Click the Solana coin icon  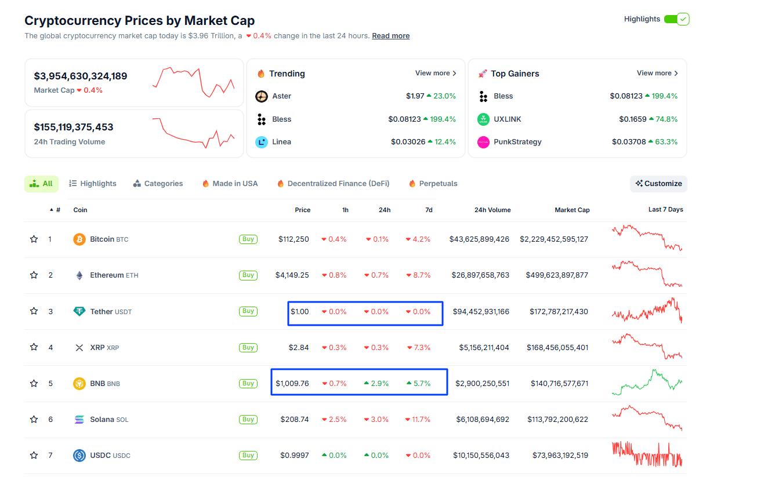79,419
